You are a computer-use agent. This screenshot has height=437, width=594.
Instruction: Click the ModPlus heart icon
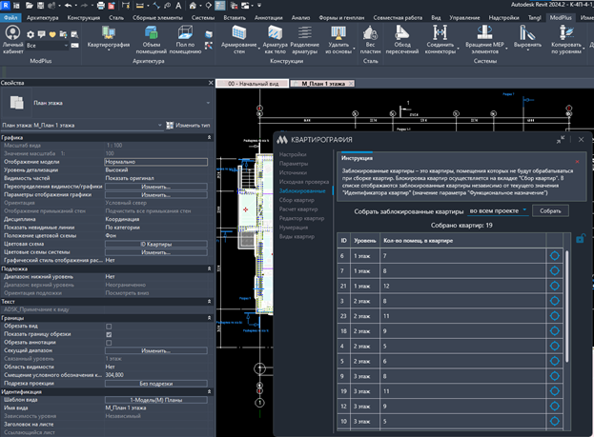tap(52, 34)
